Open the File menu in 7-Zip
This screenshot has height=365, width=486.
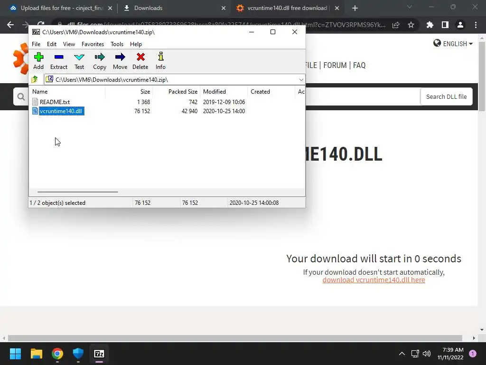[36, 44]
